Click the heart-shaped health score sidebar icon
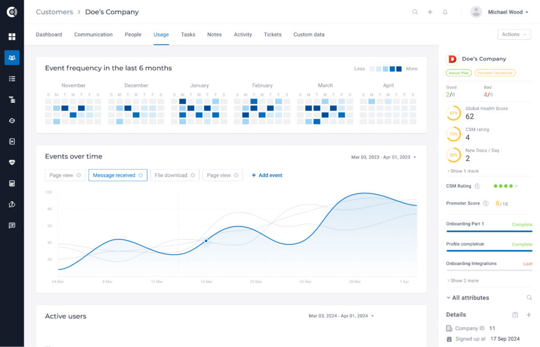The width and height of the screenshot is (540, 347). pos(12,162)
